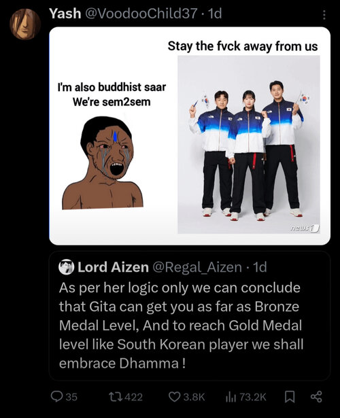Open the three-dot more options menu
The height and width of the screenshot is (418, 340).
tap(324, 15)
